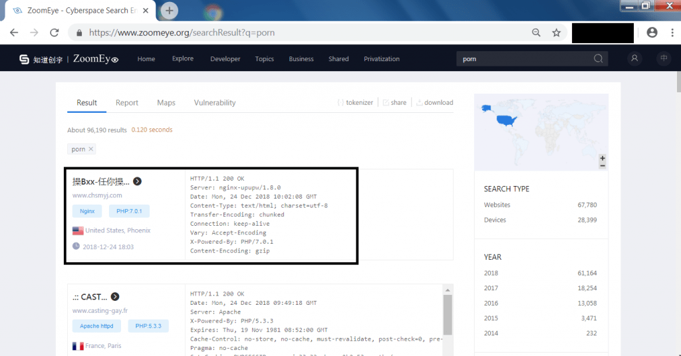
Task: Filter by the PHP:5.3.3 tag
Action: click(x=148, y=326)
